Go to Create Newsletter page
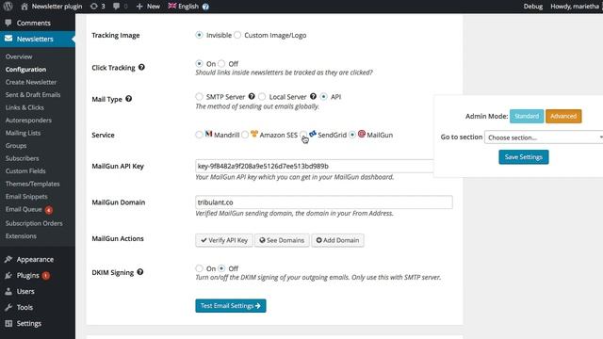This screenshot has height=339, width=603. pyautogui.click(x=31, y=82)
